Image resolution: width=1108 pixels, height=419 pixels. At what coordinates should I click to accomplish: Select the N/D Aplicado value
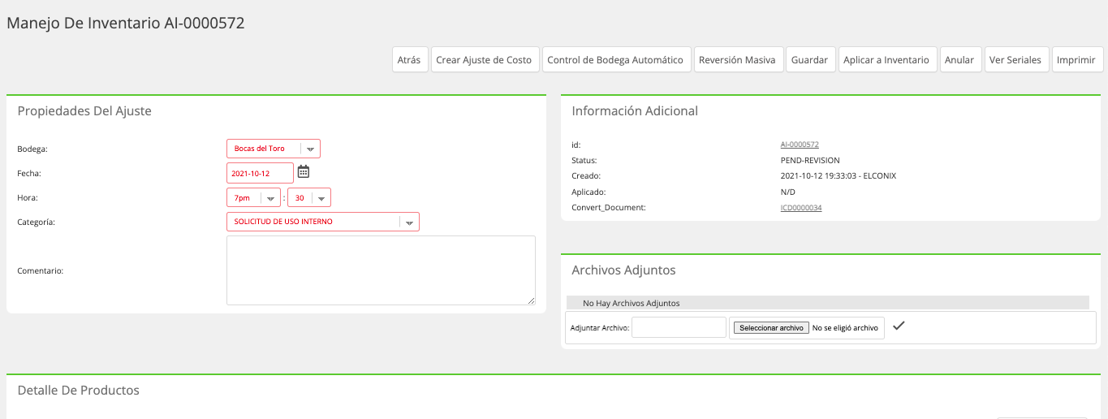click(788, 192)
